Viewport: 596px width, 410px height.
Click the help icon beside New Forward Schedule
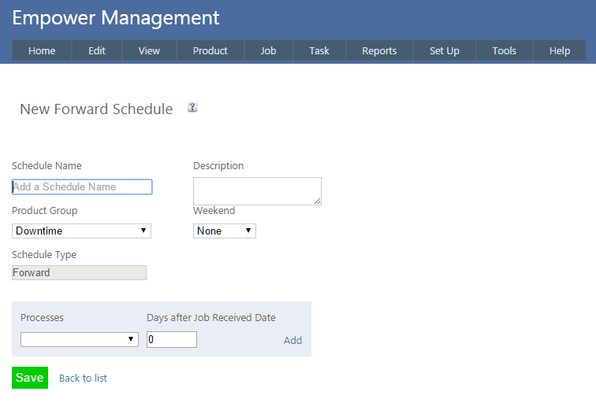point(192,108)
